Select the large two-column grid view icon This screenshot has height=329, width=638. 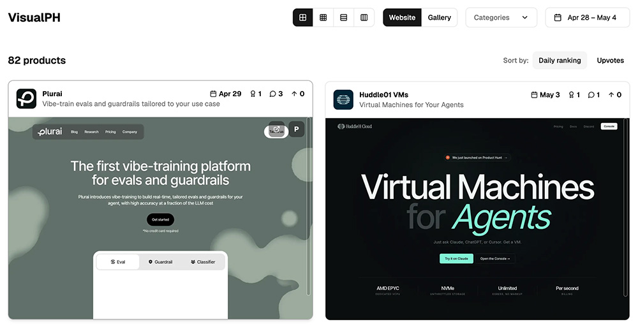pyautogui.click(x=302, y=17)
